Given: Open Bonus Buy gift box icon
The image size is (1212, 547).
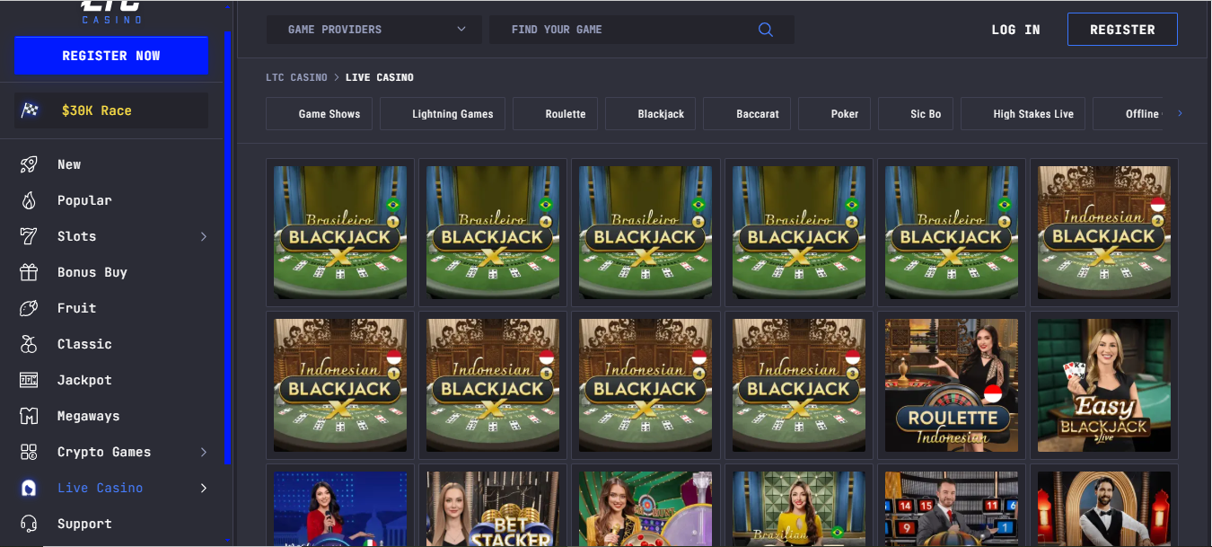Looking at the screenshot, I should [x=29, y=272].
